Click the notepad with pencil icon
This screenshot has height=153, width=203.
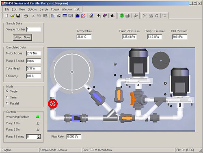91,15
